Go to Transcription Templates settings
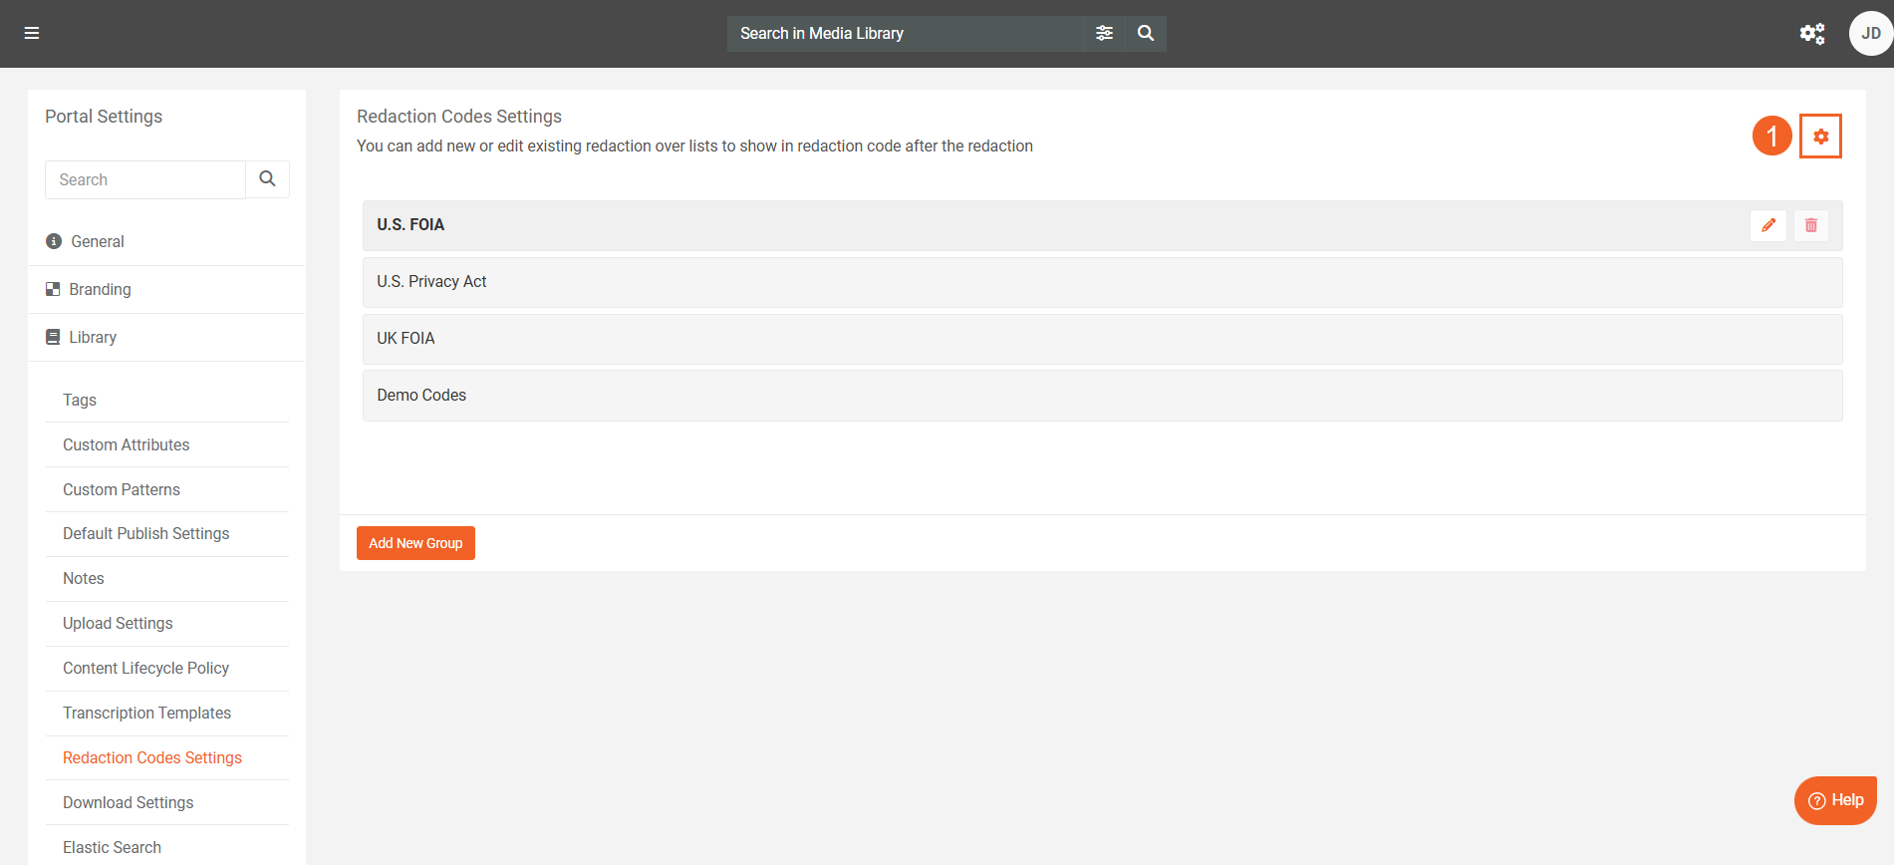Screen dimensions: 1895x865 click(146, 713)
